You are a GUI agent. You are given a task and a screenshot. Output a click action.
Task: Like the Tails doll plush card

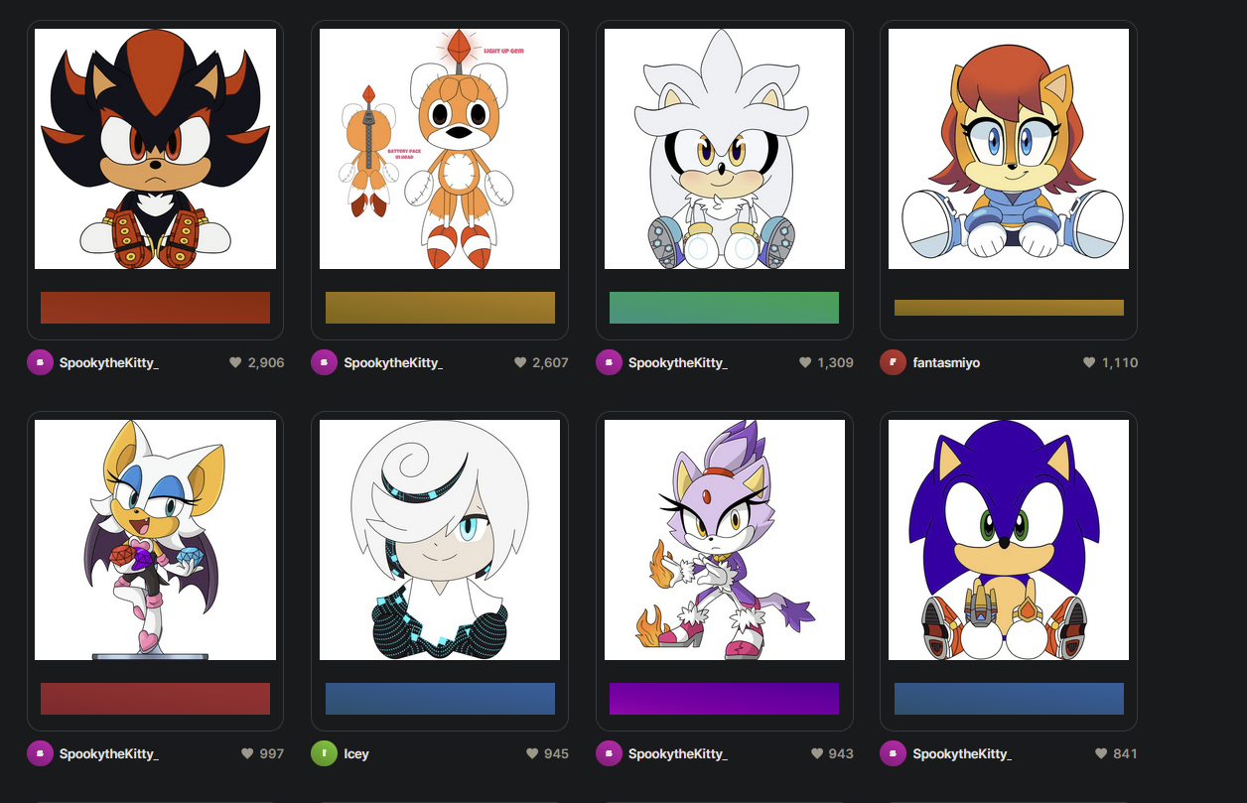520,363
